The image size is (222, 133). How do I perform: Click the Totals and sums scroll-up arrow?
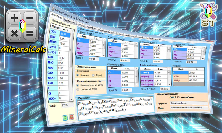point(169,69)
